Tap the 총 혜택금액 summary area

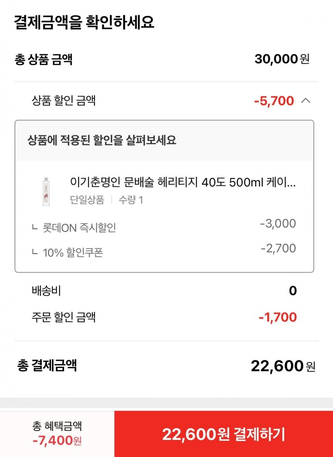click(57, 434)
